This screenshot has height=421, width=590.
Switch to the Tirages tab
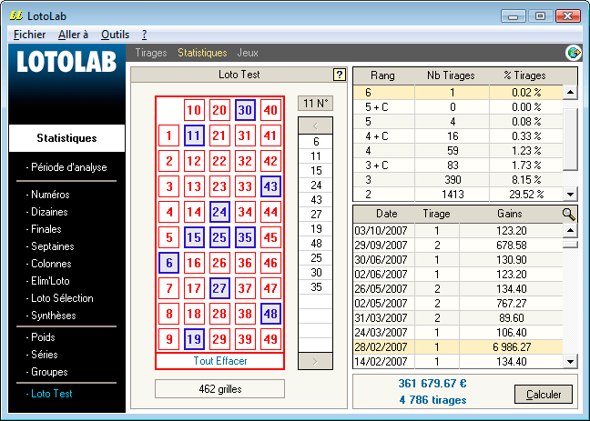click(151, 53)
